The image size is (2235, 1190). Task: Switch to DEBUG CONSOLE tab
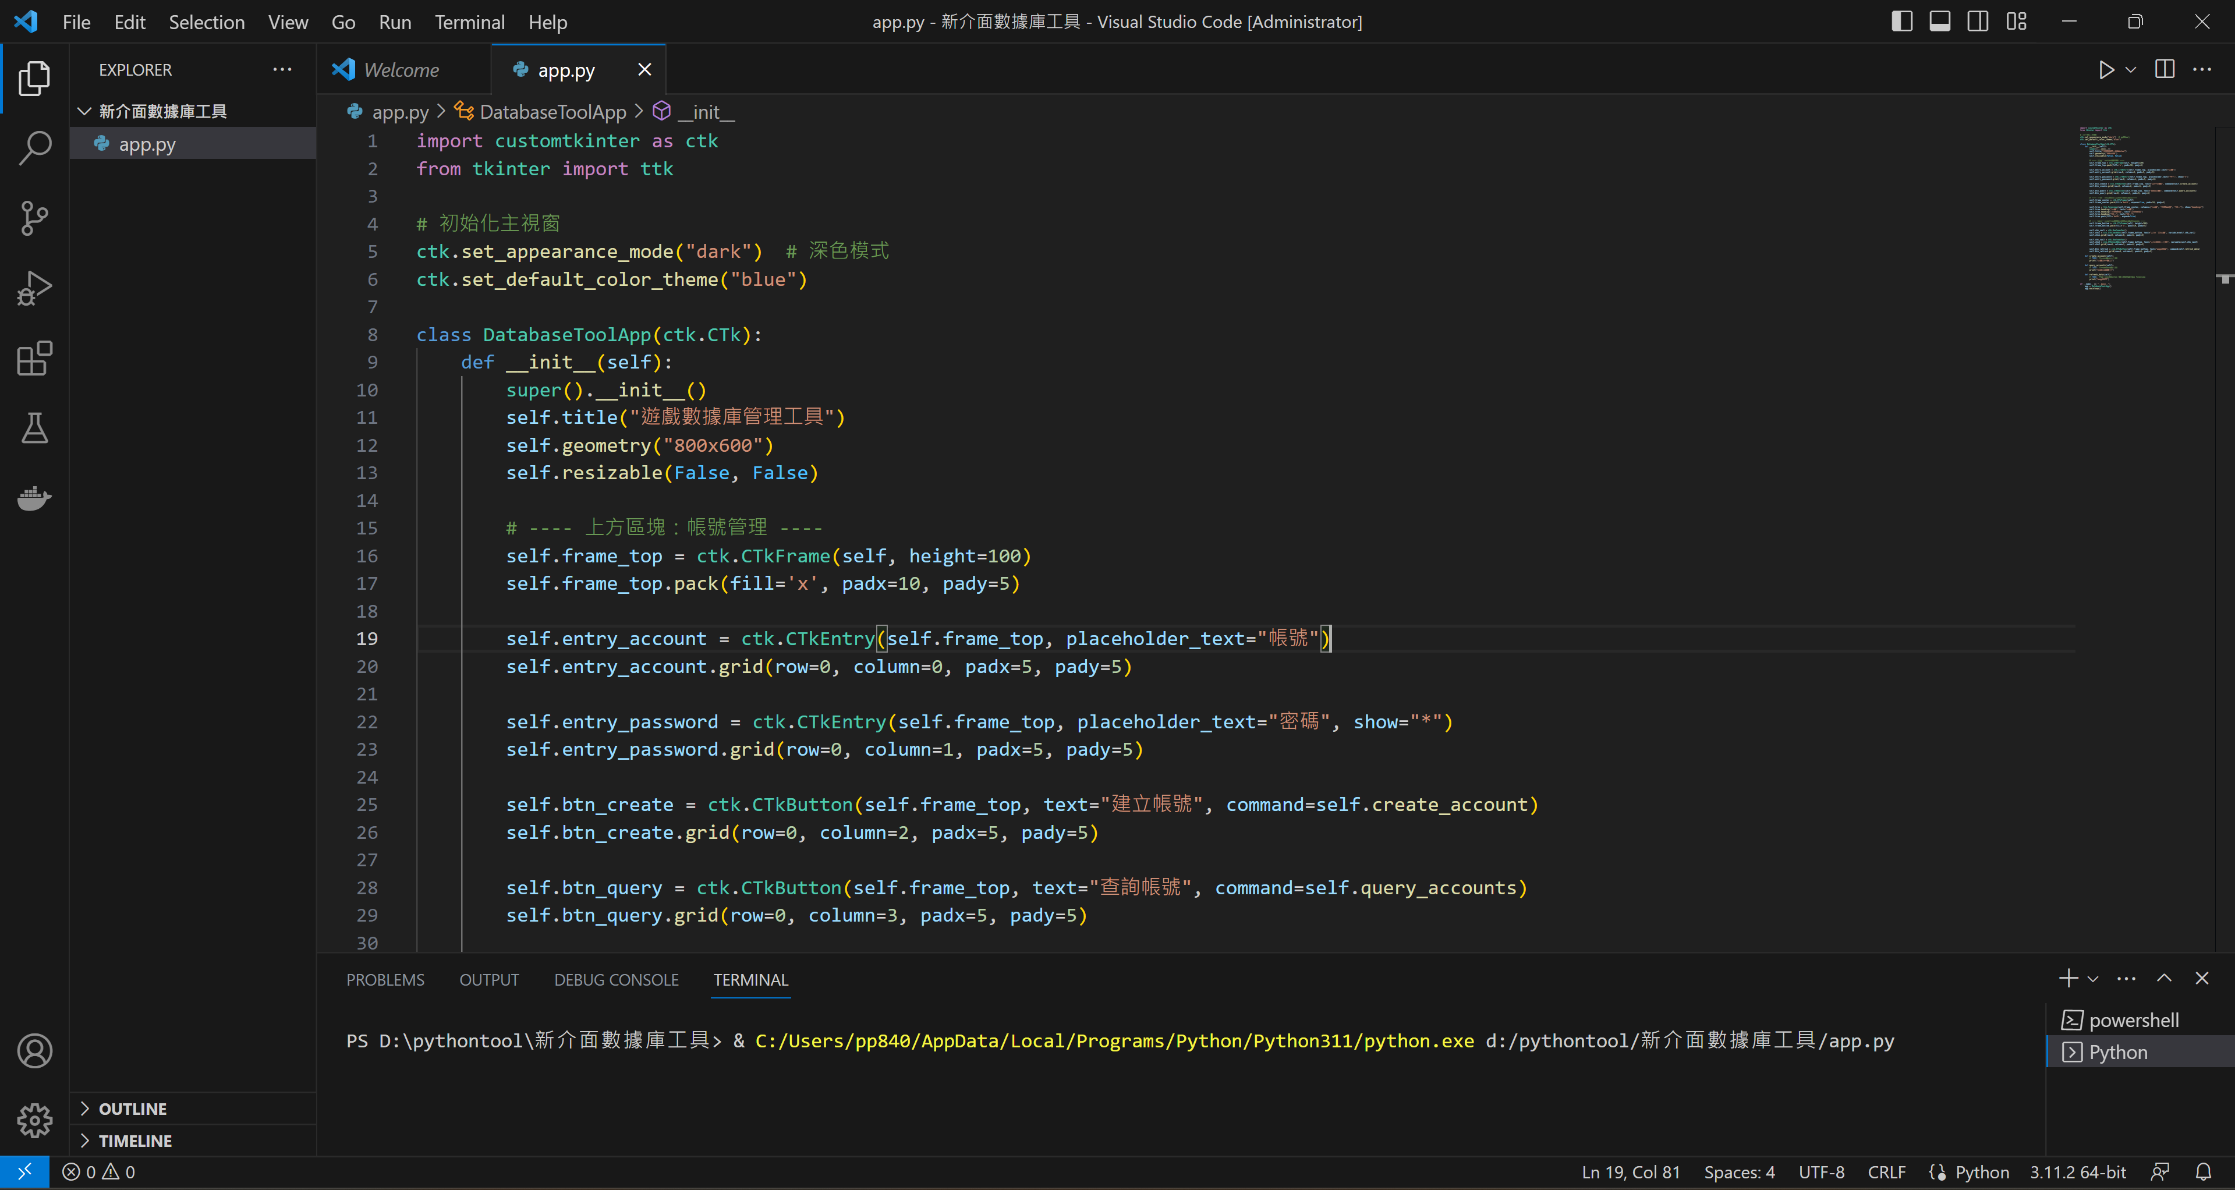pyautogui.click(x=616, y=979)
